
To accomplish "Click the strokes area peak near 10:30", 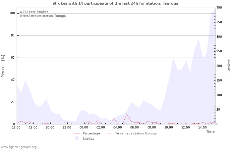I will pos(173,59).
